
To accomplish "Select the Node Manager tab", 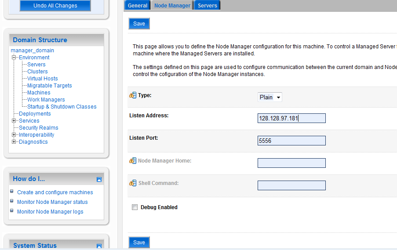I will [172, 5].
